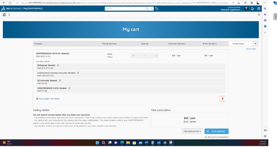This screenshot has width=277, height=147.
Task: Click the '$60 / year' total price text
Action: point(190,118)
